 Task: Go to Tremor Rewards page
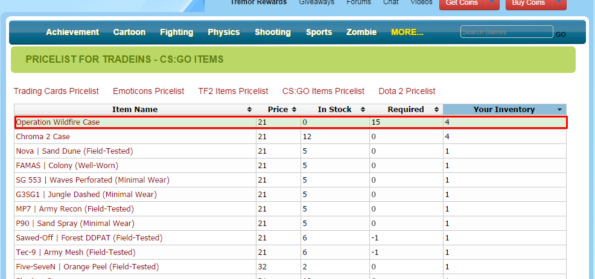click(258, 2)
